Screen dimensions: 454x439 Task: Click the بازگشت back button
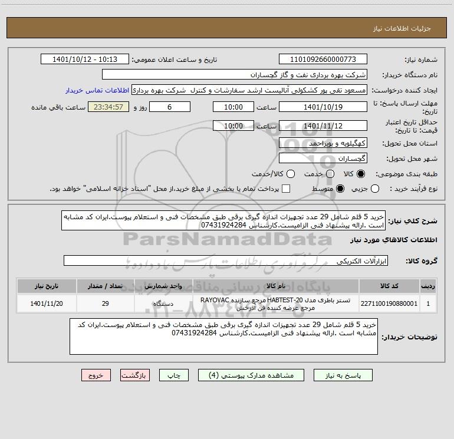135,375
